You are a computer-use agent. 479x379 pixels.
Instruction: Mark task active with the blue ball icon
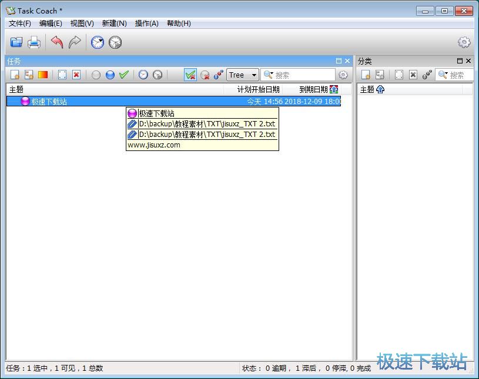pyautogui.click(x=110, y=75)
